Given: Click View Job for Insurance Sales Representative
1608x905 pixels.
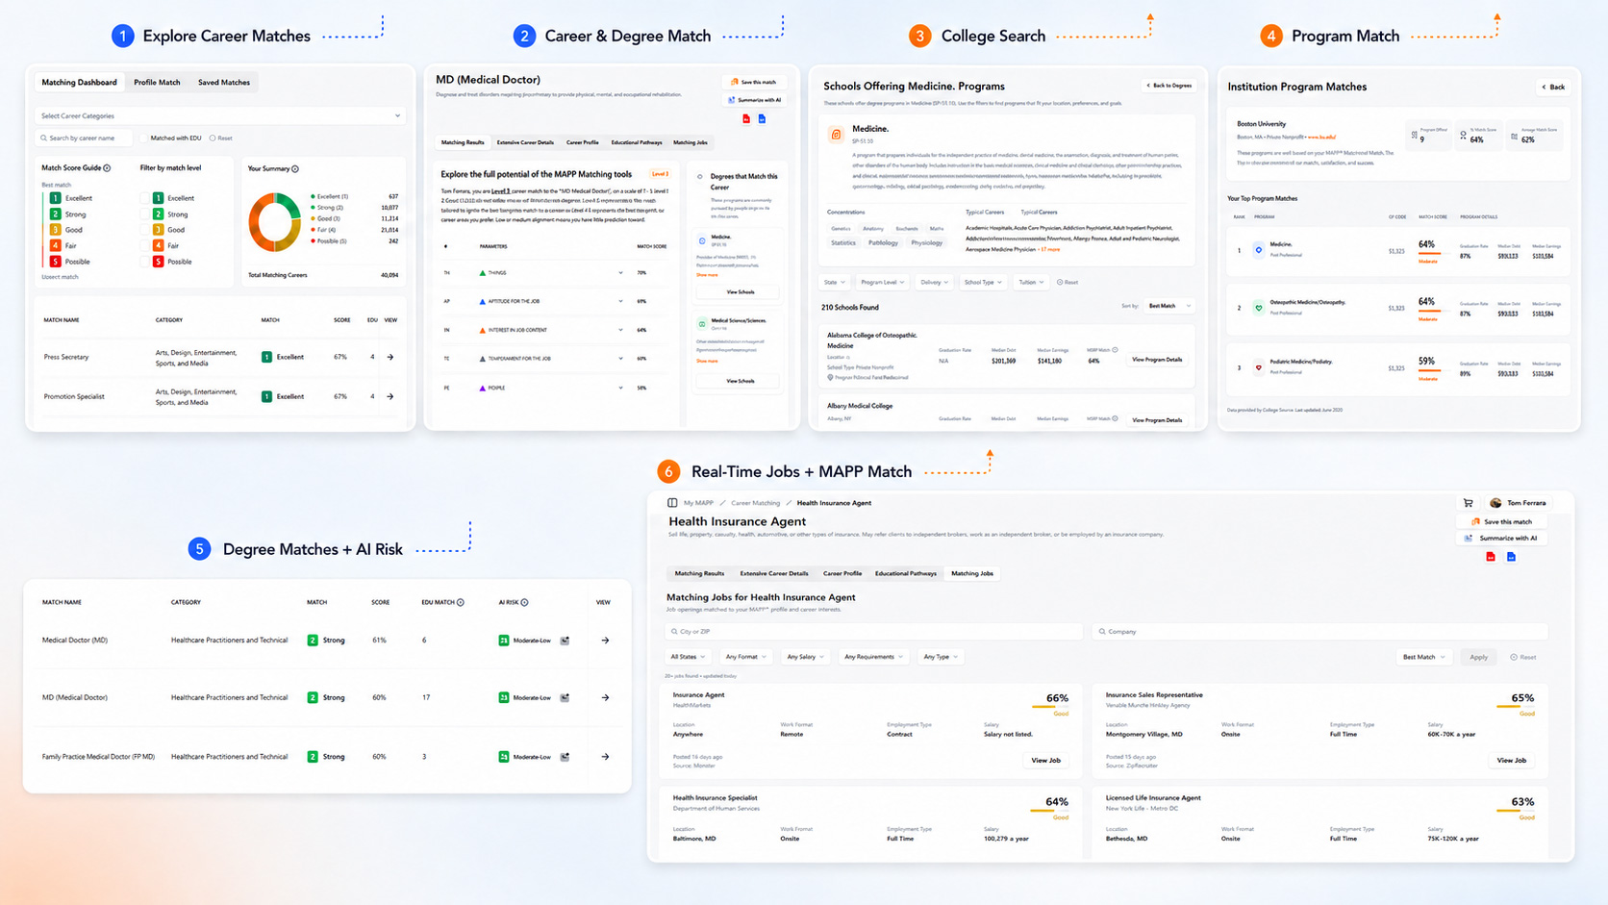Looking at the screenshot, I should click(x=1511, y=761).
